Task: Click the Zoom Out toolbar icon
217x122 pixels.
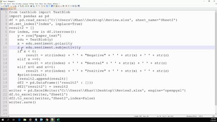Action: coord(39,6)
